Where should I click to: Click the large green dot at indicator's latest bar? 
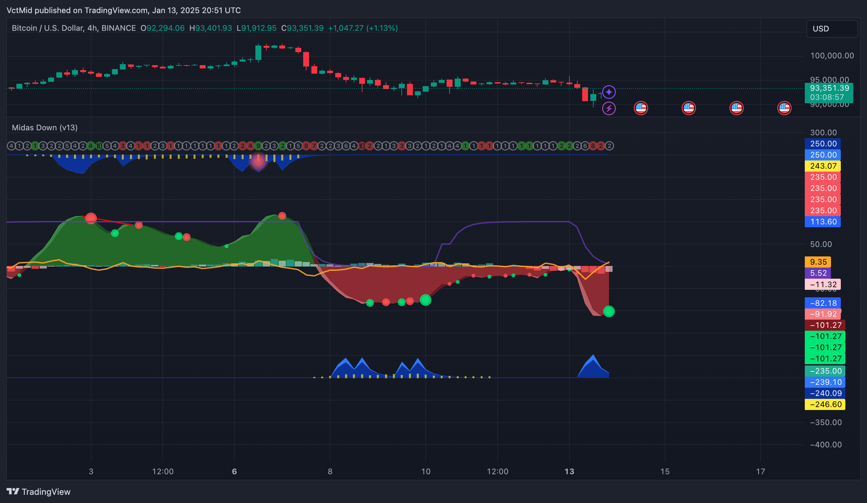(x=609, y=312)
